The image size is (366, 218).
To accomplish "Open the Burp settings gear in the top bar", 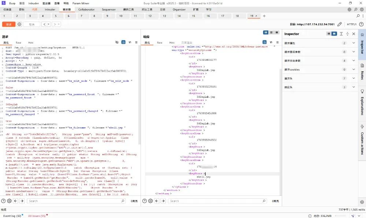I will (x=362, y=10).
